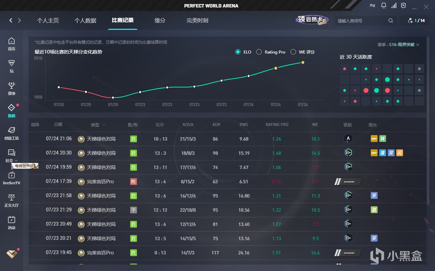435x271 pixels.
Task: Switch to the 个人数据 tab
Action: point(85,20)
